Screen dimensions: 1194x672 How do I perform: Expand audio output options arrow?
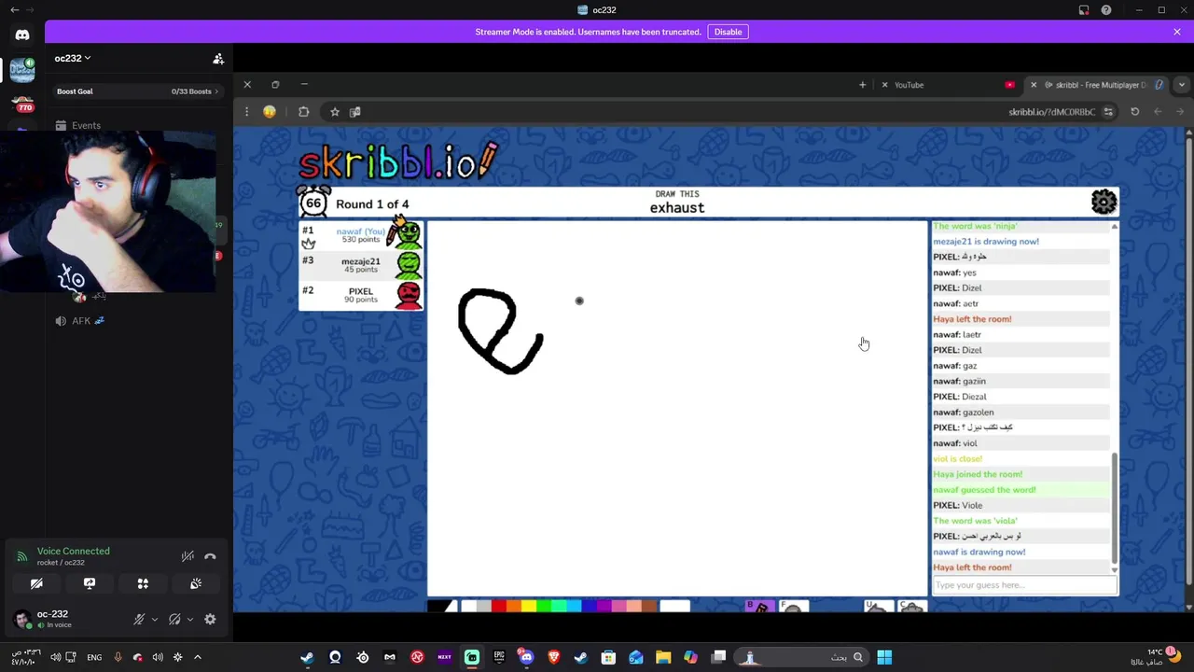[190, 619]
